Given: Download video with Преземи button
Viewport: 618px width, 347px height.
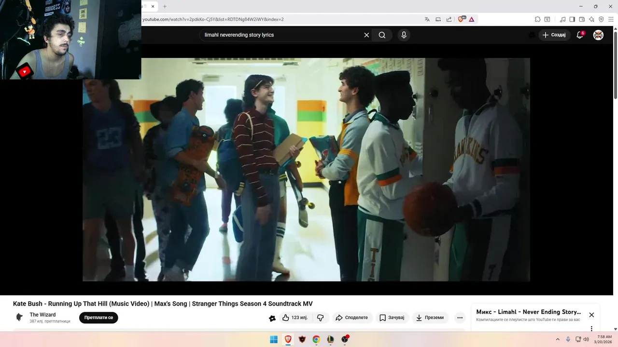Looking at the screenshot, I should 430,318.
